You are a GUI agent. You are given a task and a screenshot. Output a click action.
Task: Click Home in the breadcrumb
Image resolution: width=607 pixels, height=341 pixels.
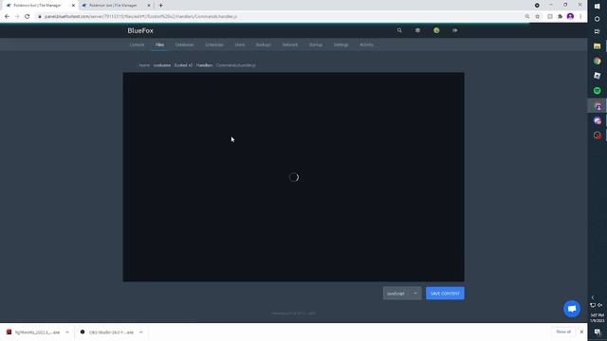click(x=144, y=65)
